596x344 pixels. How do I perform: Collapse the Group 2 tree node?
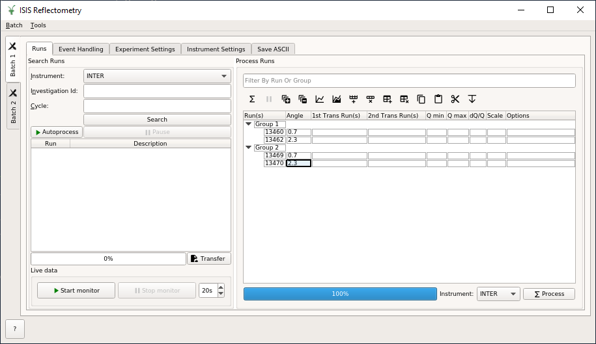coord(249,148)
